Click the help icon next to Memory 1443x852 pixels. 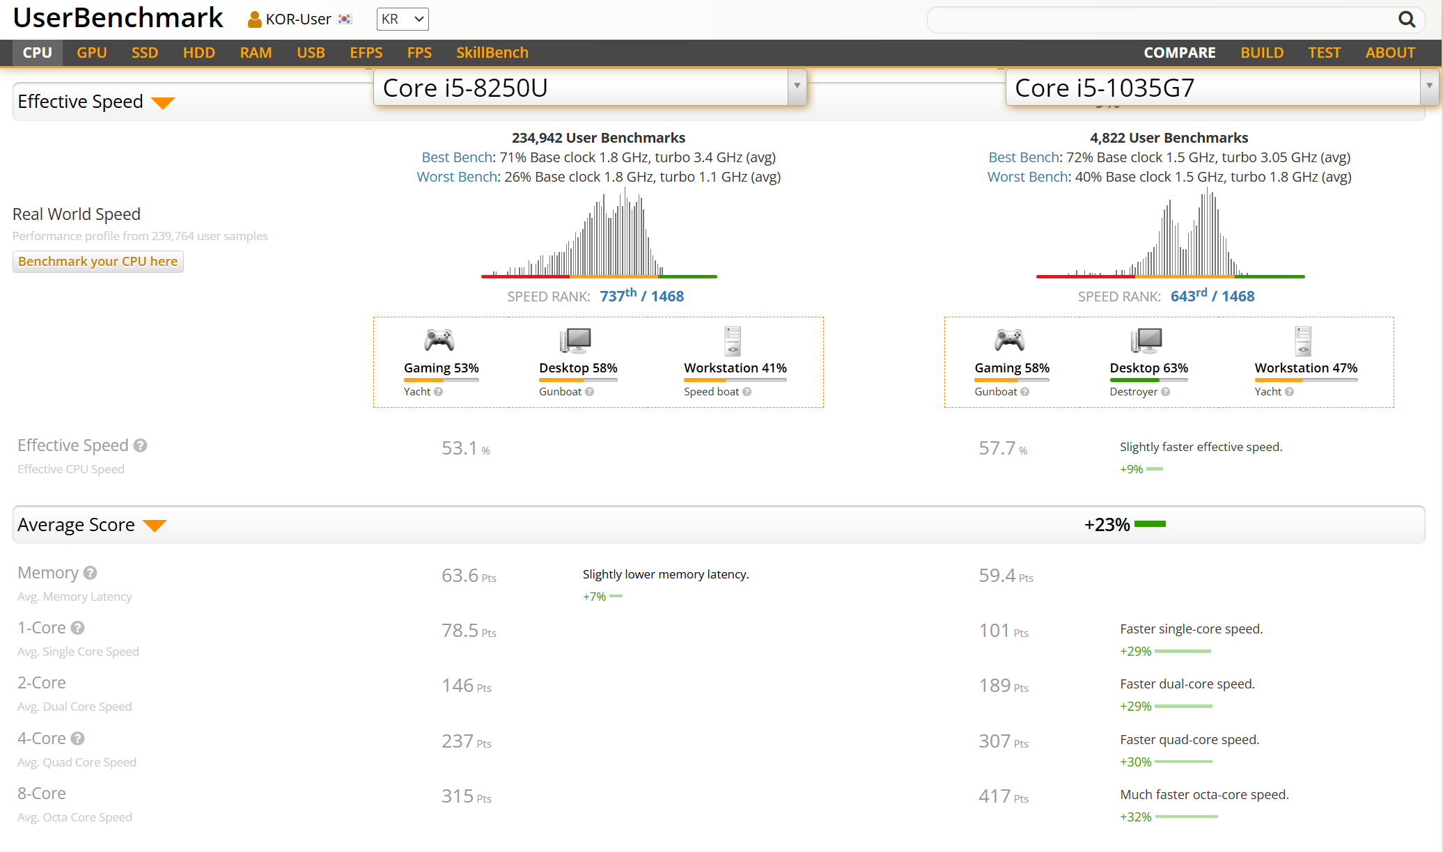90,573
